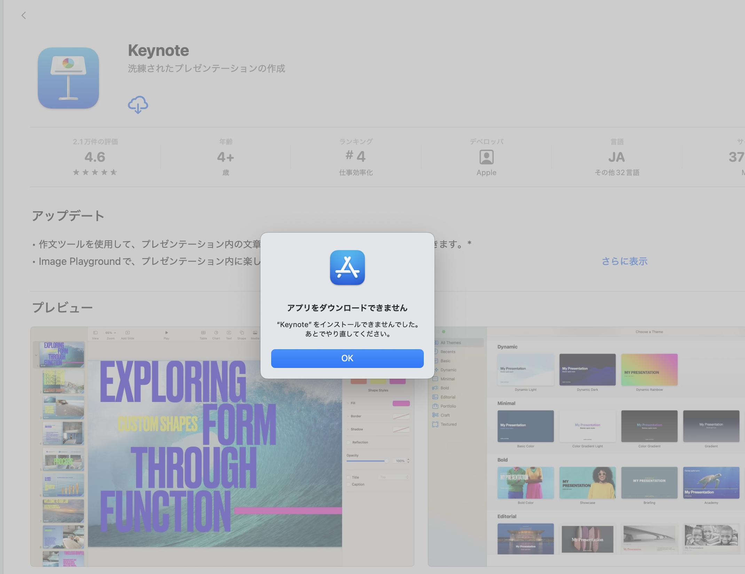Expand the Fill disclosure in preview
The image size is (745, 574).
pyautogui.click(x=348, y=403)
